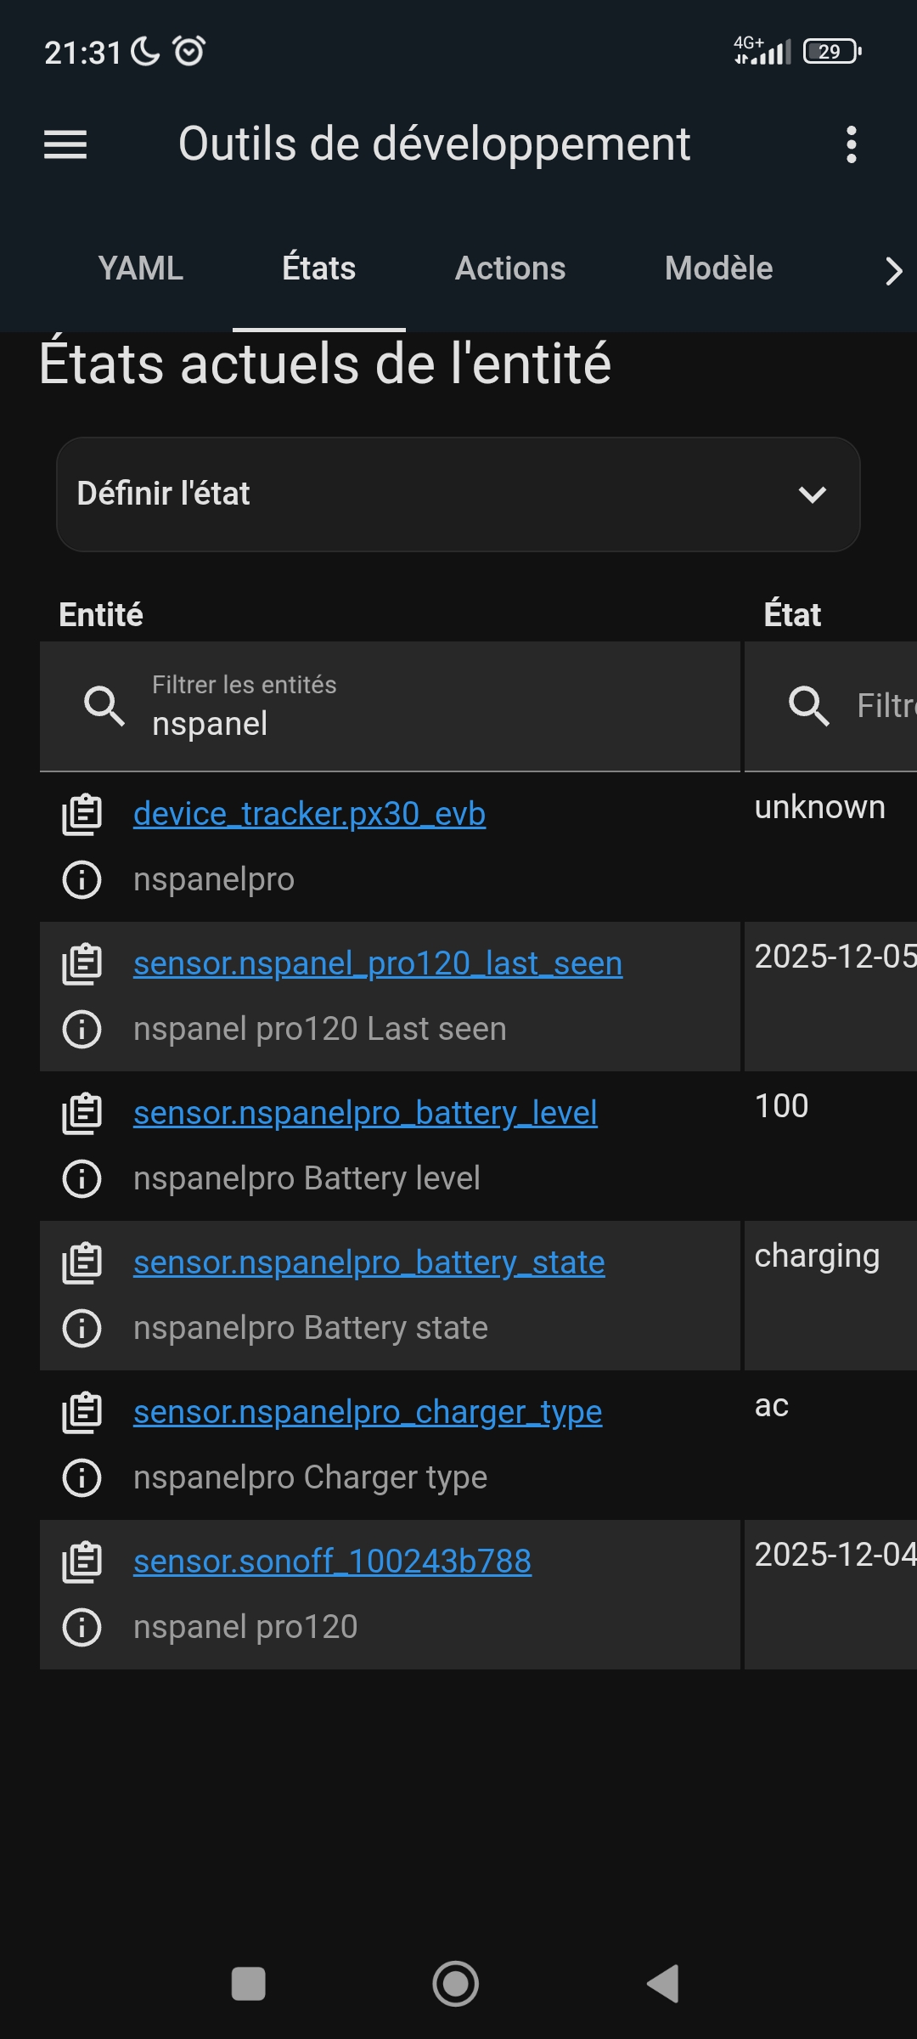
Task: Switch to the YAML tab
Action: [141, 268]
